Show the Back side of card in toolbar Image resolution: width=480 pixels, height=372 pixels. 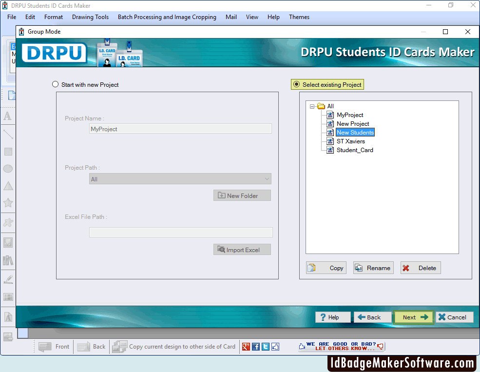click(91, 347)
